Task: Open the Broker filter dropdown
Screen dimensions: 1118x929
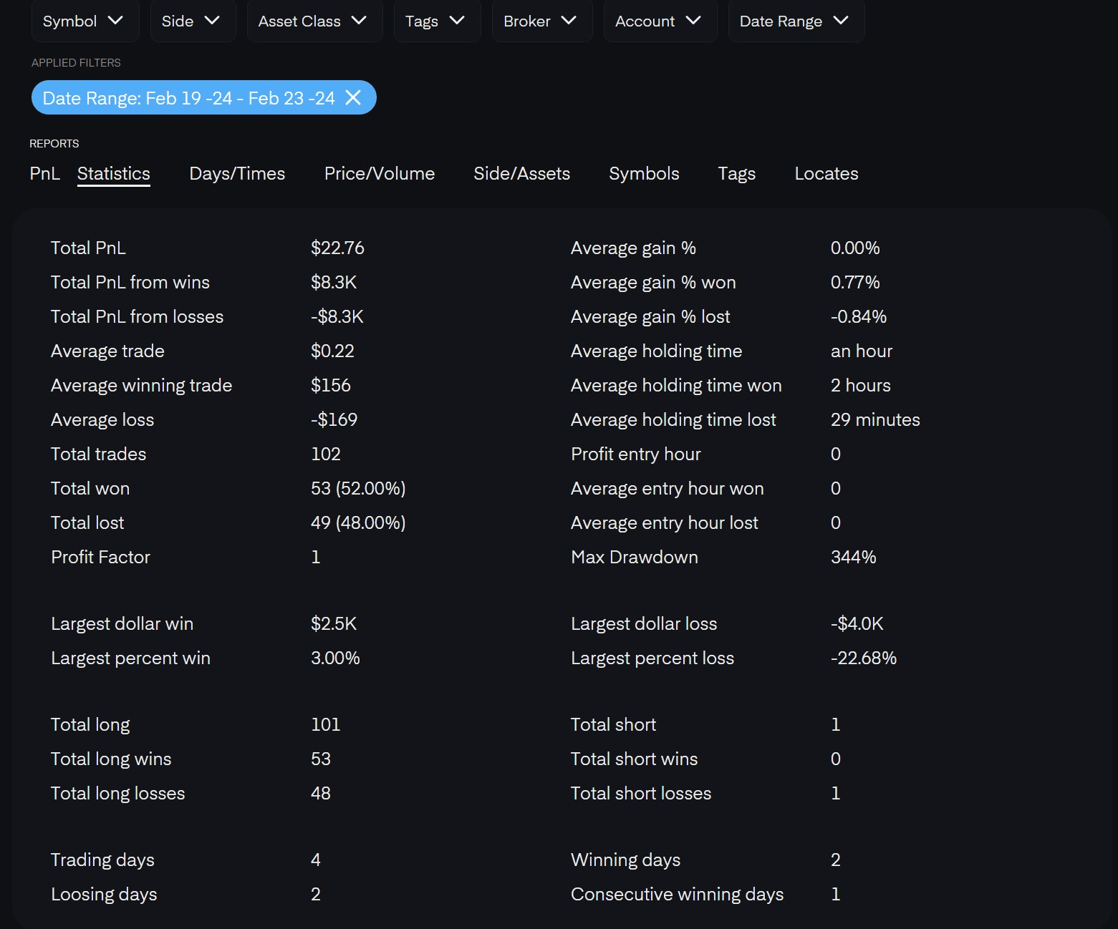Action: click(541, 21)
